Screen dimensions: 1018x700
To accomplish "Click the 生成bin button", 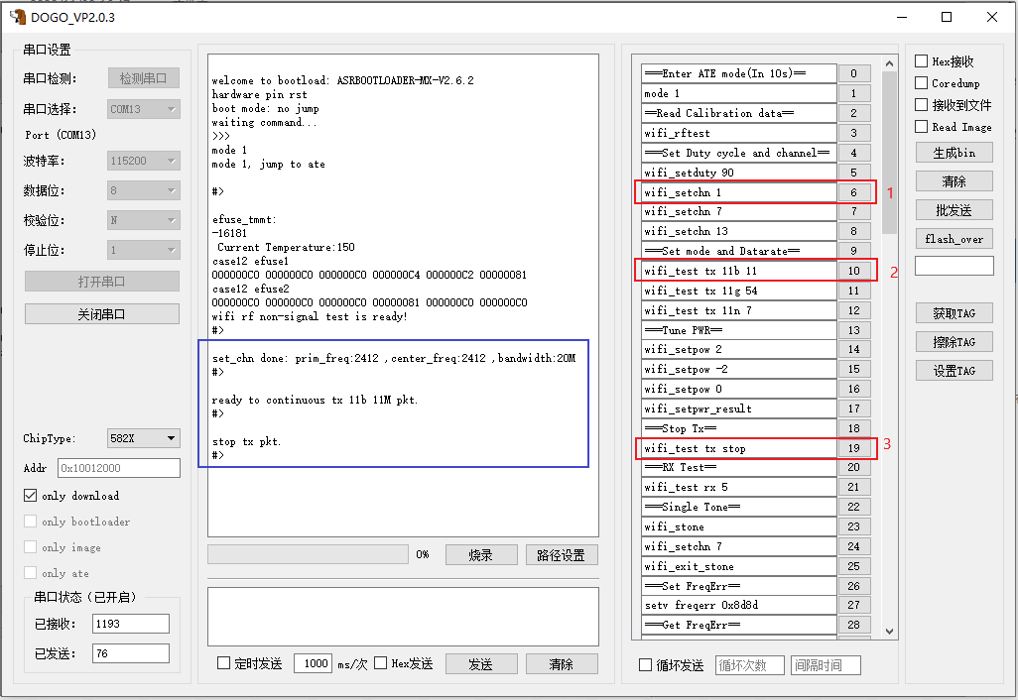I will [954, 153].
